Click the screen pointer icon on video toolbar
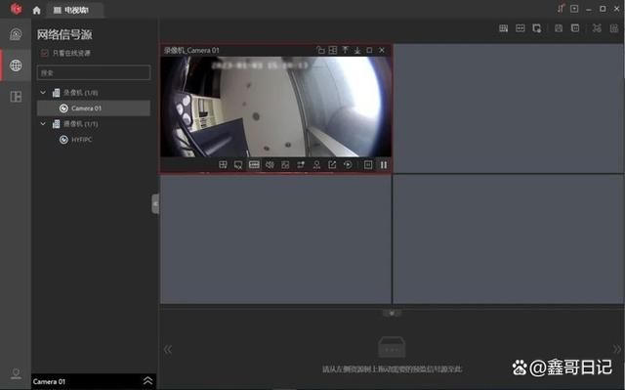The width and height of the screenshot is (625, 390). (238, 165)
